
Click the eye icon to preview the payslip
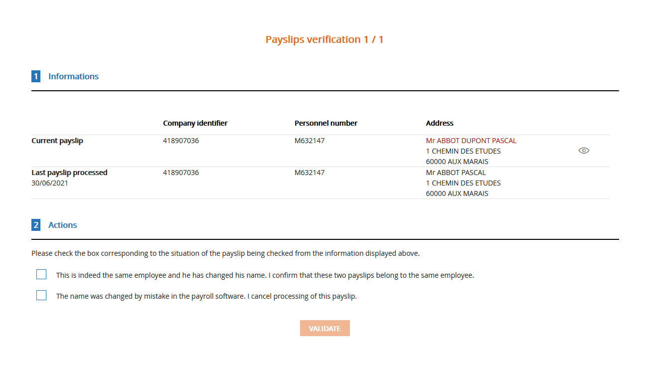(583, 150)
